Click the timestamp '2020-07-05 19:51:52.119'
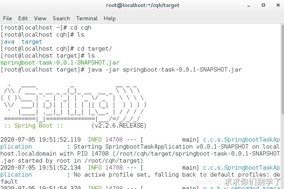This screenshot has height=189, width=284. 40,140
